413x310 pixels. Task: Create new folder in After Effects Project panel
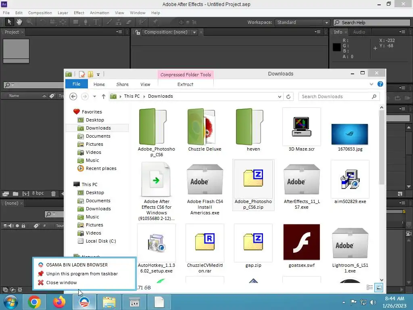click(x=16, y=194)
